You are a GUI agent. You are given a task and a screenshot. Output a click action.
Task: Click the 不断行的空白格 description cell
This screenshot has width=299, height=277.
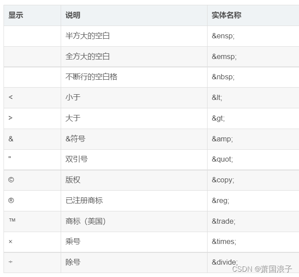91,77
